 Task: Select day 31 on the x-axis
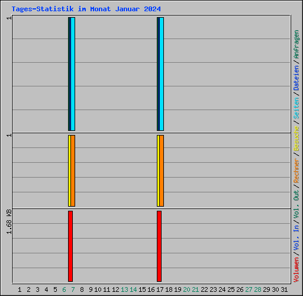pos(284,289)
